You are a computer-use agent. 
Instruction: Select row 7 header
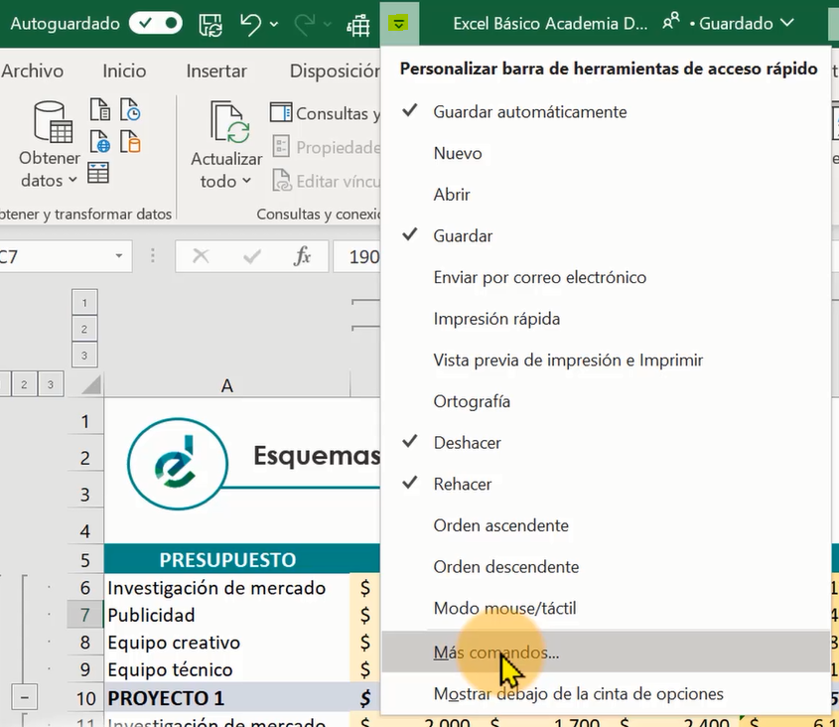point(85,615)
